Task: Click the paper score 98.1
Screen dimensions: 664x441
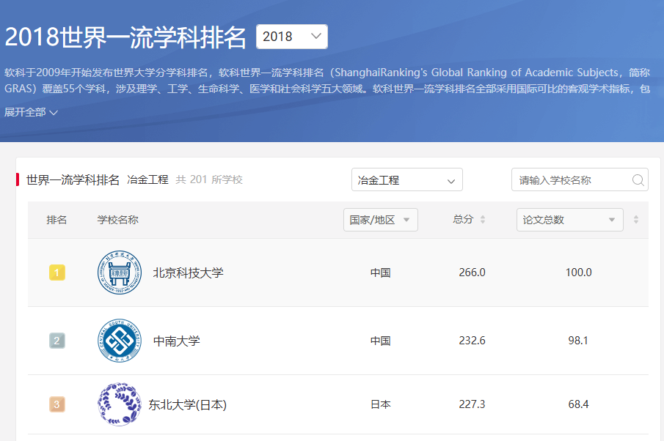Action: point(578,341)
